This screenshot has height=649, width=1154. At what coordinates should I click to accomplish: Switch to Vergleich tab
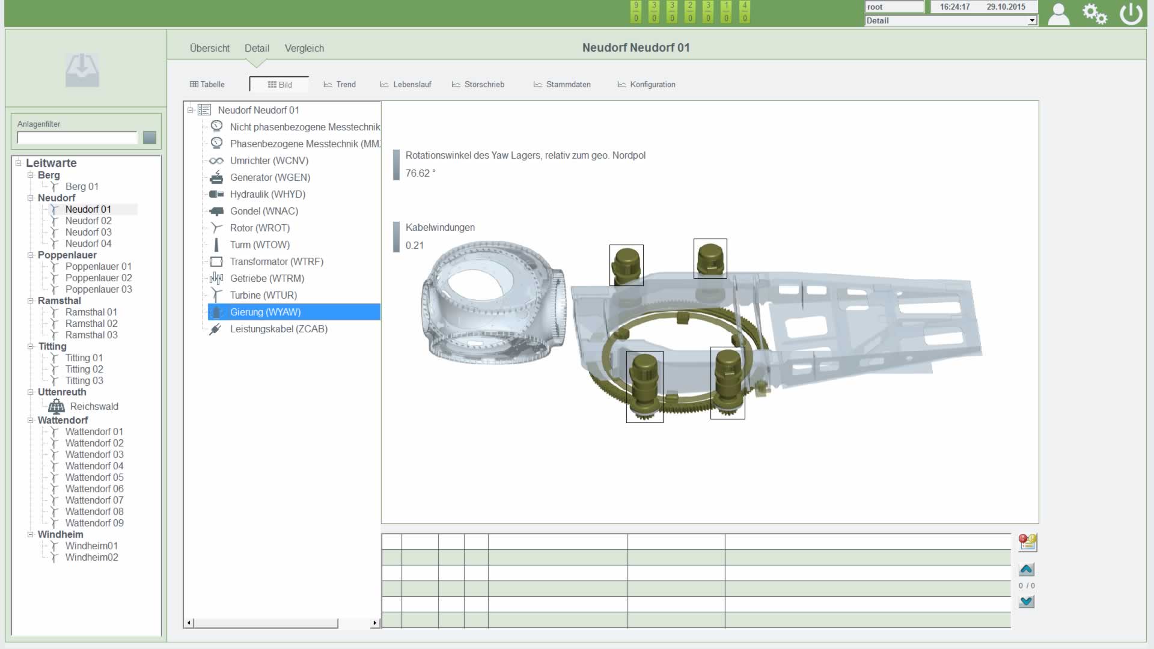304,48
